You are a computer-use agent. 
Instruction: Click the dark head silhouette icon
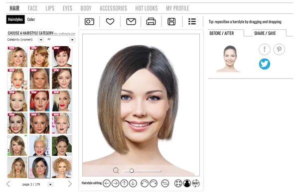pyautogui.click(x=187, y=183)
